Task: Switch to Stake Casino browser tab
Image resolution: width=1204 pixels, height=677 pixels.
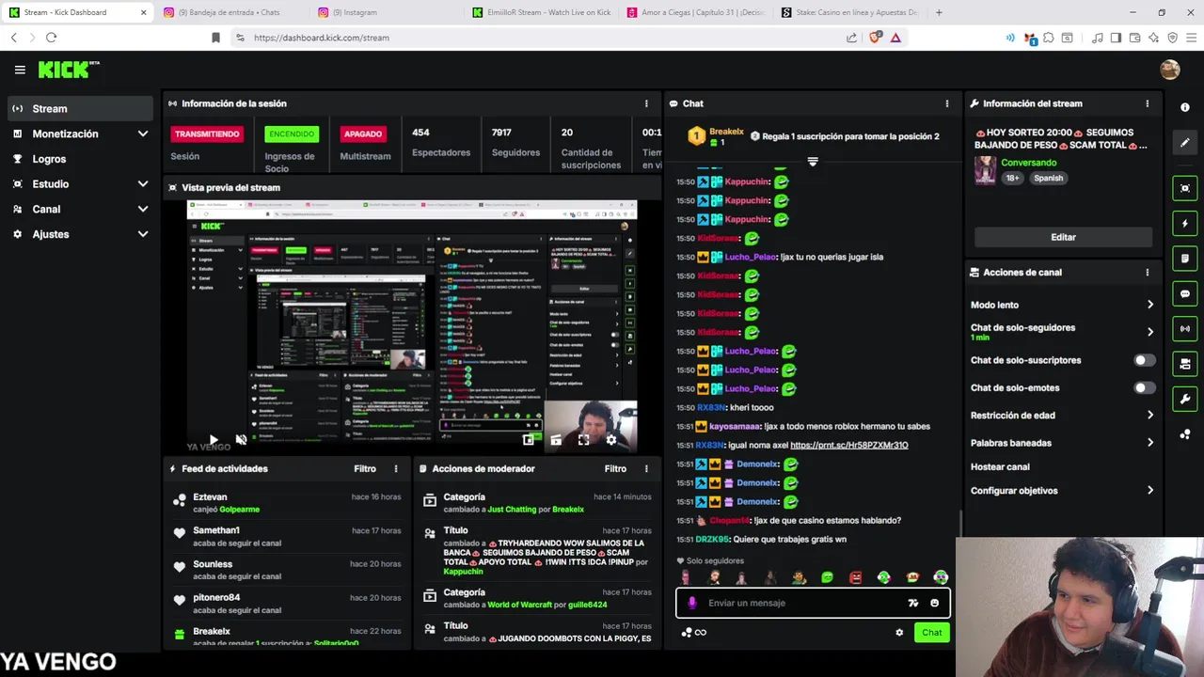Action: pyautogui.click(x=851, y=12)
